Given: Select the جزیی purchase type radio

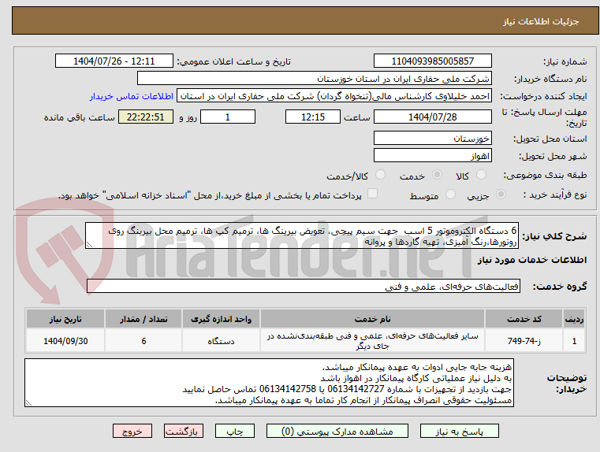Looking at the screenshot, I should coord(501,195).
